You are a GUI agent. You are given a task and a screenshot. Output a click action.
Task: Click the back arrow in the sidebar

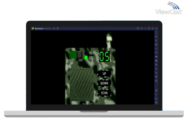[156, 95]
